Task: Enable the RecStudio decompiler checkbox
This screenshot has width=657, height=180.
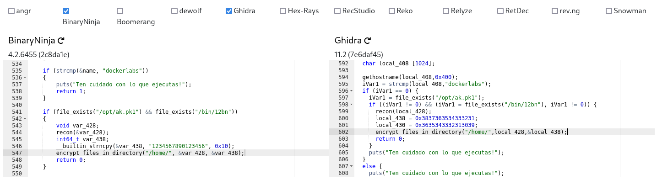Action: [x=337, y=11]
